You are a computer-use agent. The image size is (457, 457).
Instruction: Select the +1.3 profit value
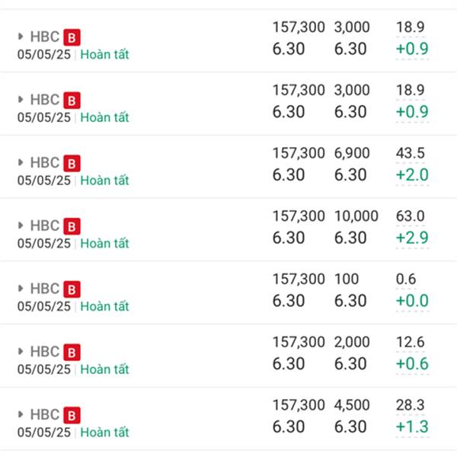coord(412,427)
